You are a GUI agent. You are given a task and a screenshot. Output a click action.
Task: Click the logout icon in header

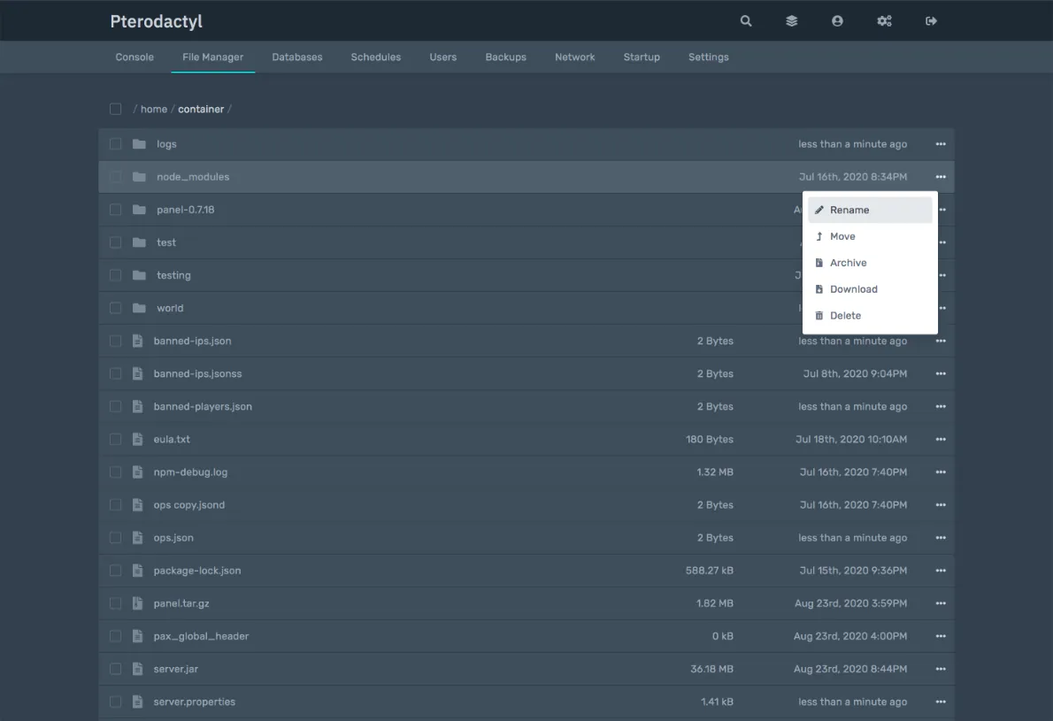pos(931,21)
